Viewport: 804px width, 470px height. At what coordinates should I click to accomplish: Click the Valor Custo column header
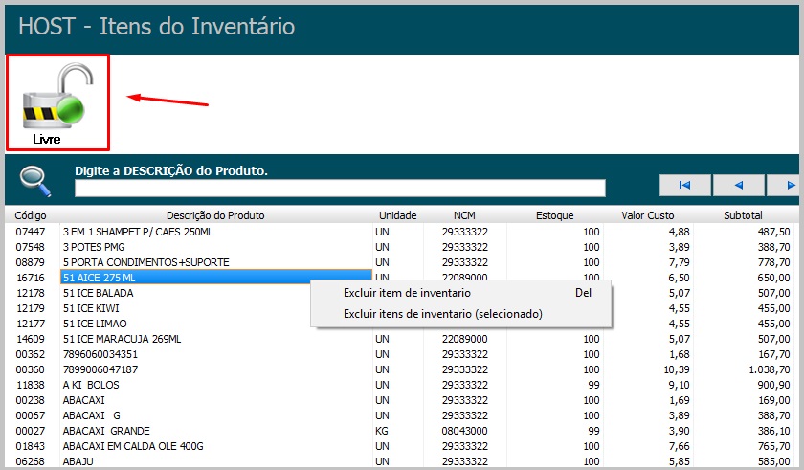tap(648, 215)
